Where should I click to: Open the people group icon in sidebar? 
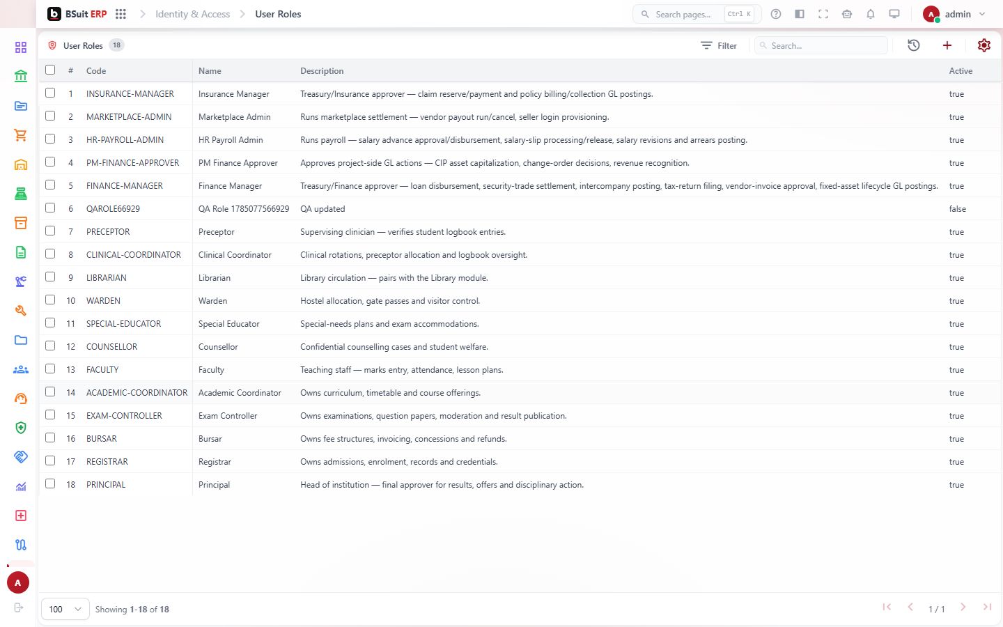pyautogui.click(x=21, y=369)
